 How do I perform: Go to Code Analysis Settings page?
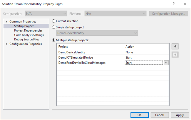point(29,35)
